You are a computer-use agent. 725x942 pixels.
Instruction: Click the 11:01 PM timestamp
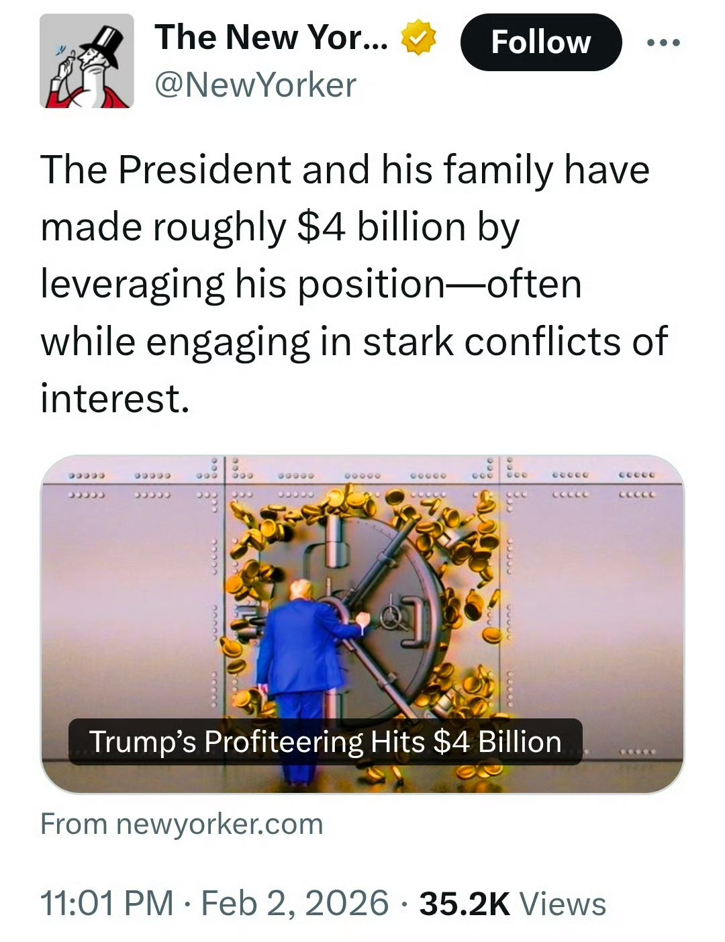tap(107, 903)
